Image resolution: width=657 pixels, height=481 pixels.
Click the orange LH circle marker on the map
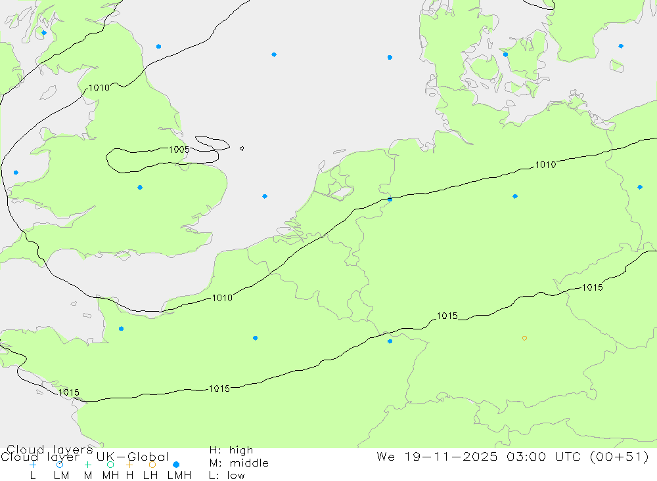[524, 338]
